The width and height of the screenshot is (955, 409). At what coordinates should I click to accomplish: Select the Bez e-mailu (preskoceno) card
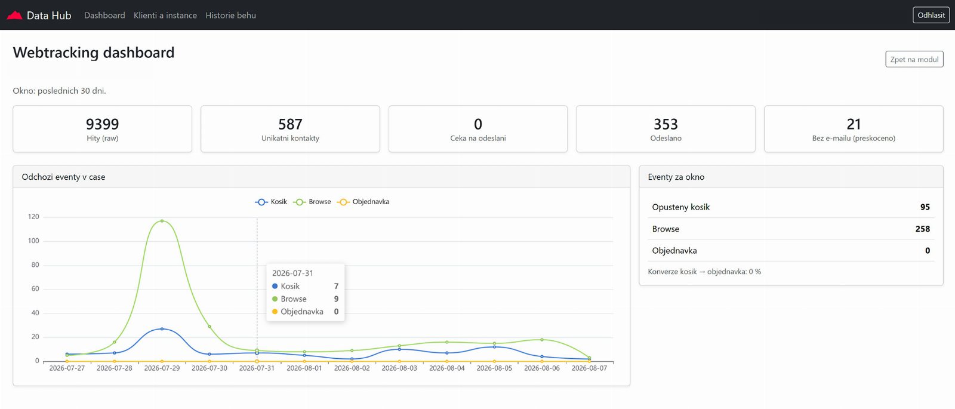tap(854, 129)
